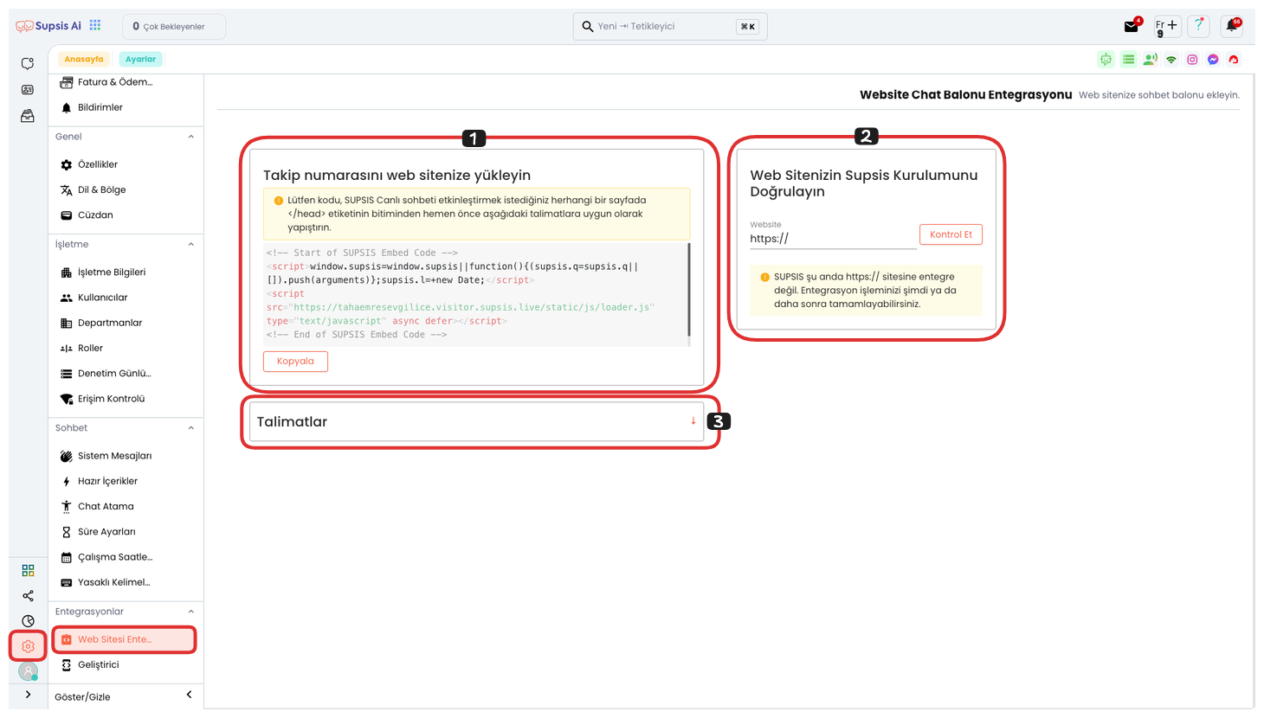This screenshot has width=1264, height=718.
Task: Open Hazır İçerikler menu item
Action: (x=126, y=481)
